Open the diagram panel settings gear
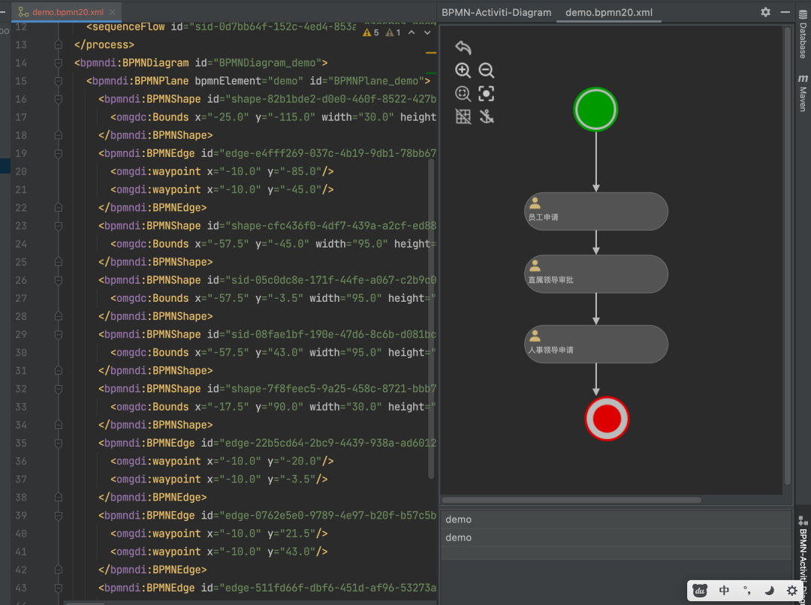The width and height of the screenshot is (811, 605). [x=765, y=12]
